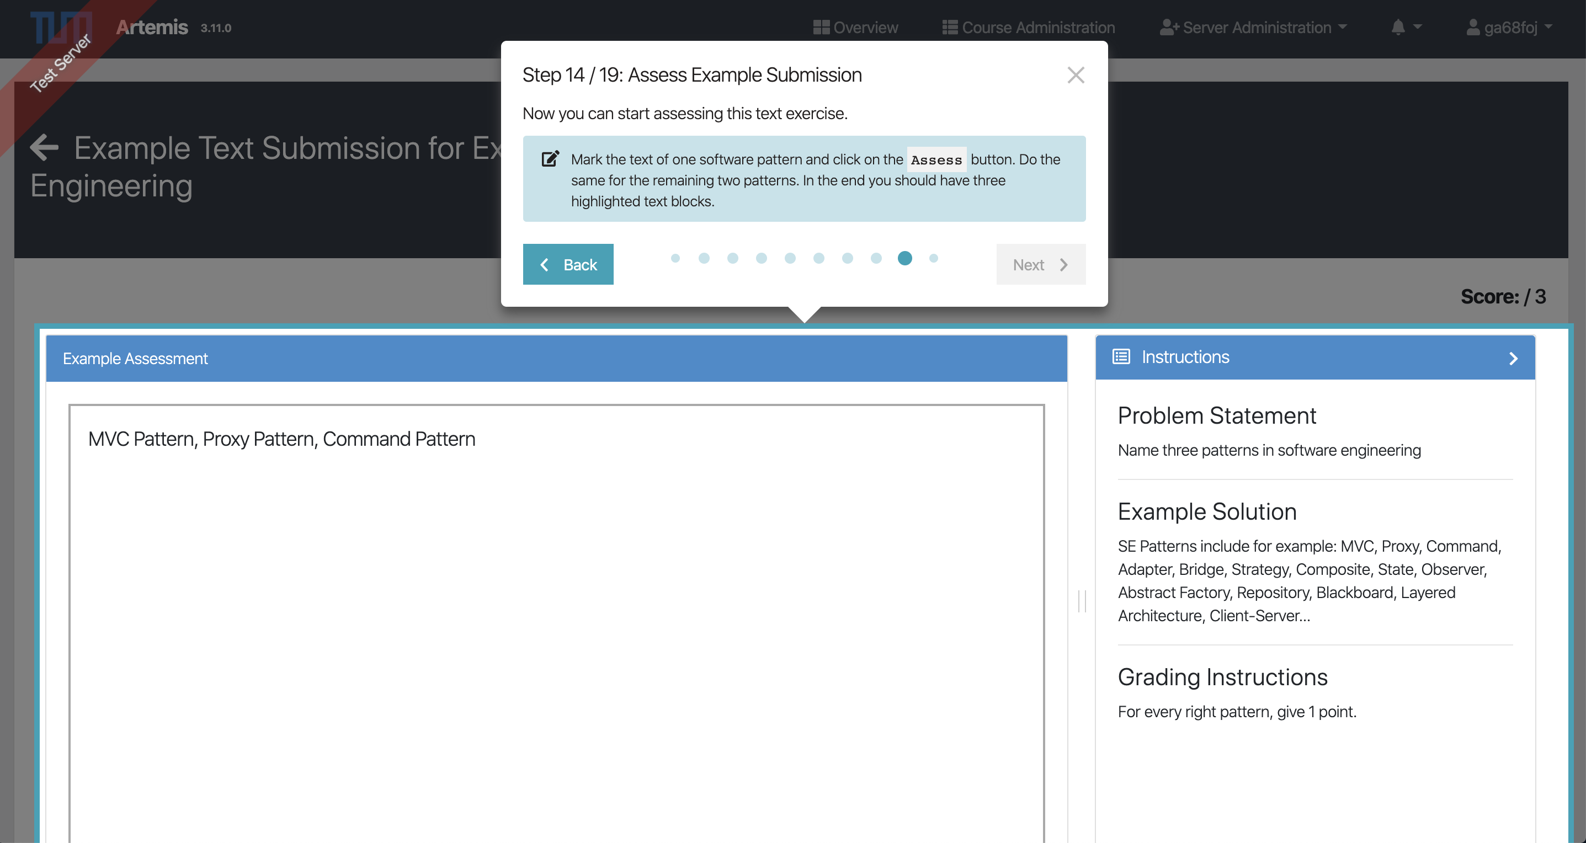Screen dimensions: 1586x843
Task: Click the first pagination dot indicator
Action: coord(674,258)
